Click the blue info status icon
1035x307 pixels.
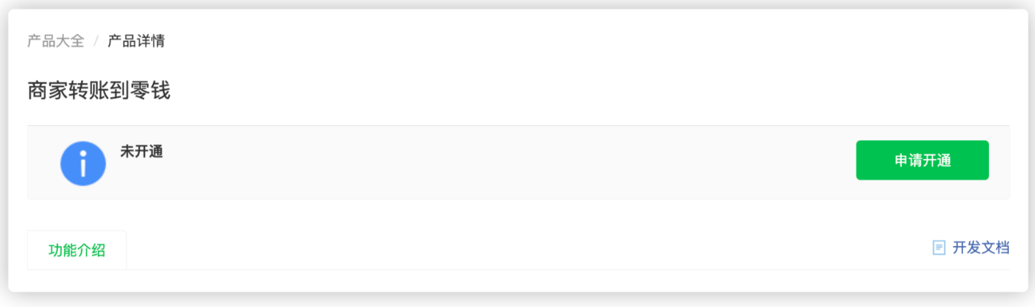[83, 163]
